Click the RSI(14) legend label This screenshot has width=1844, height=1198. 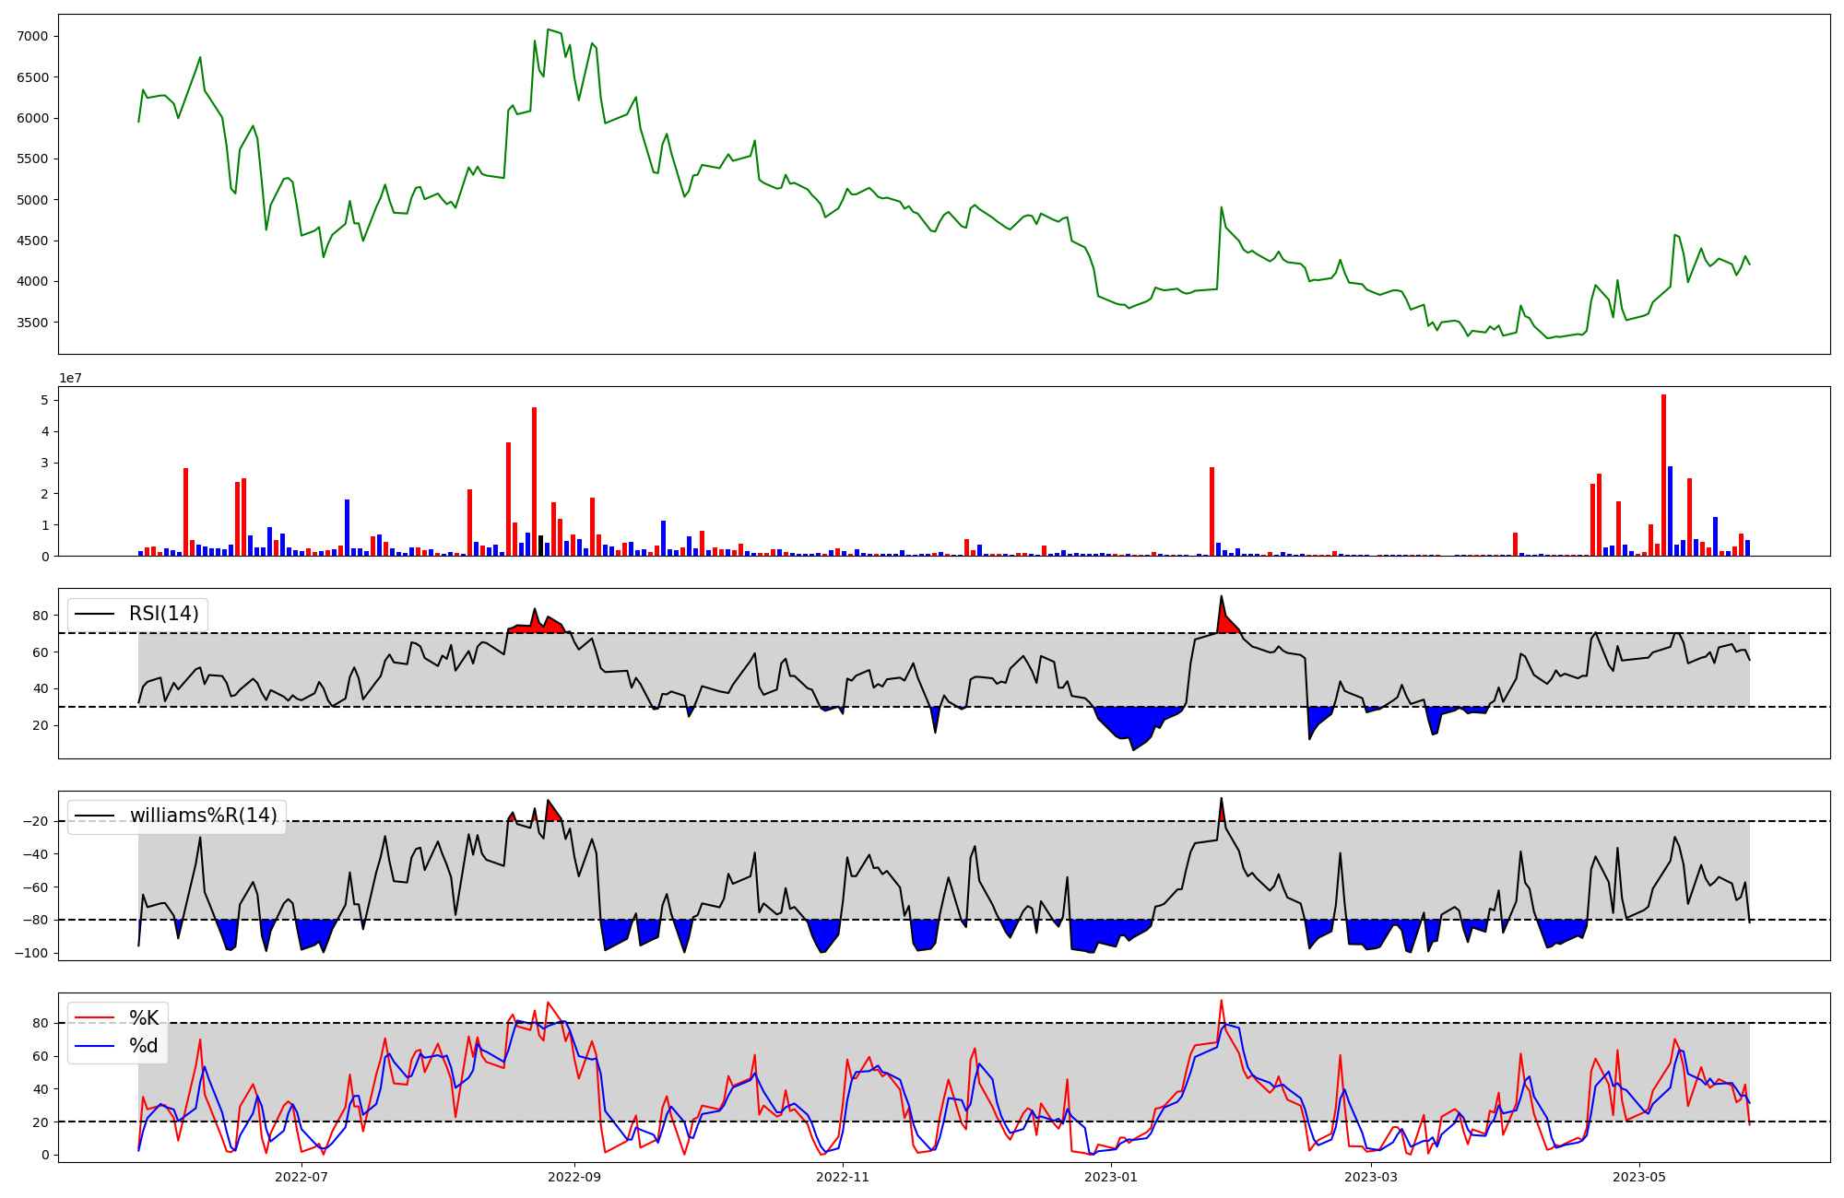163,614
